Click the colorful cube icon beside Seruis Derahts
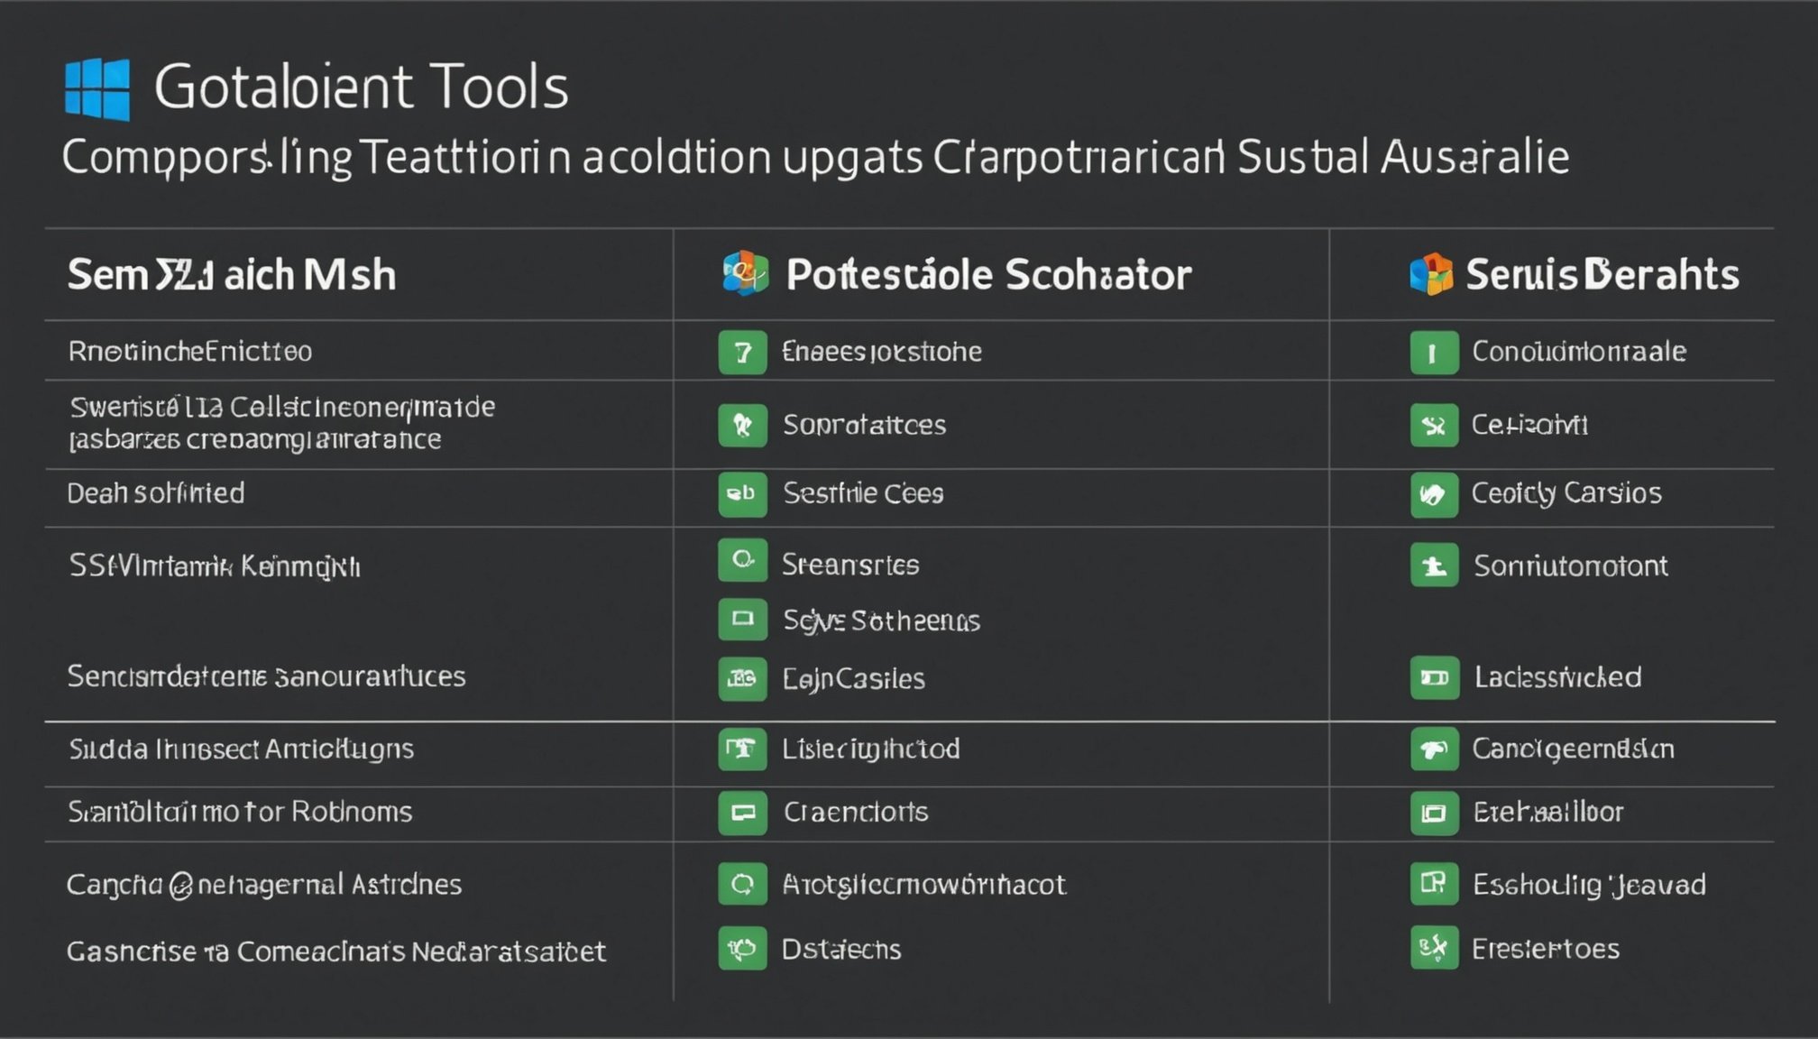The width and height of the screenshot is (1818, 1039). (x=1431, y=274)
